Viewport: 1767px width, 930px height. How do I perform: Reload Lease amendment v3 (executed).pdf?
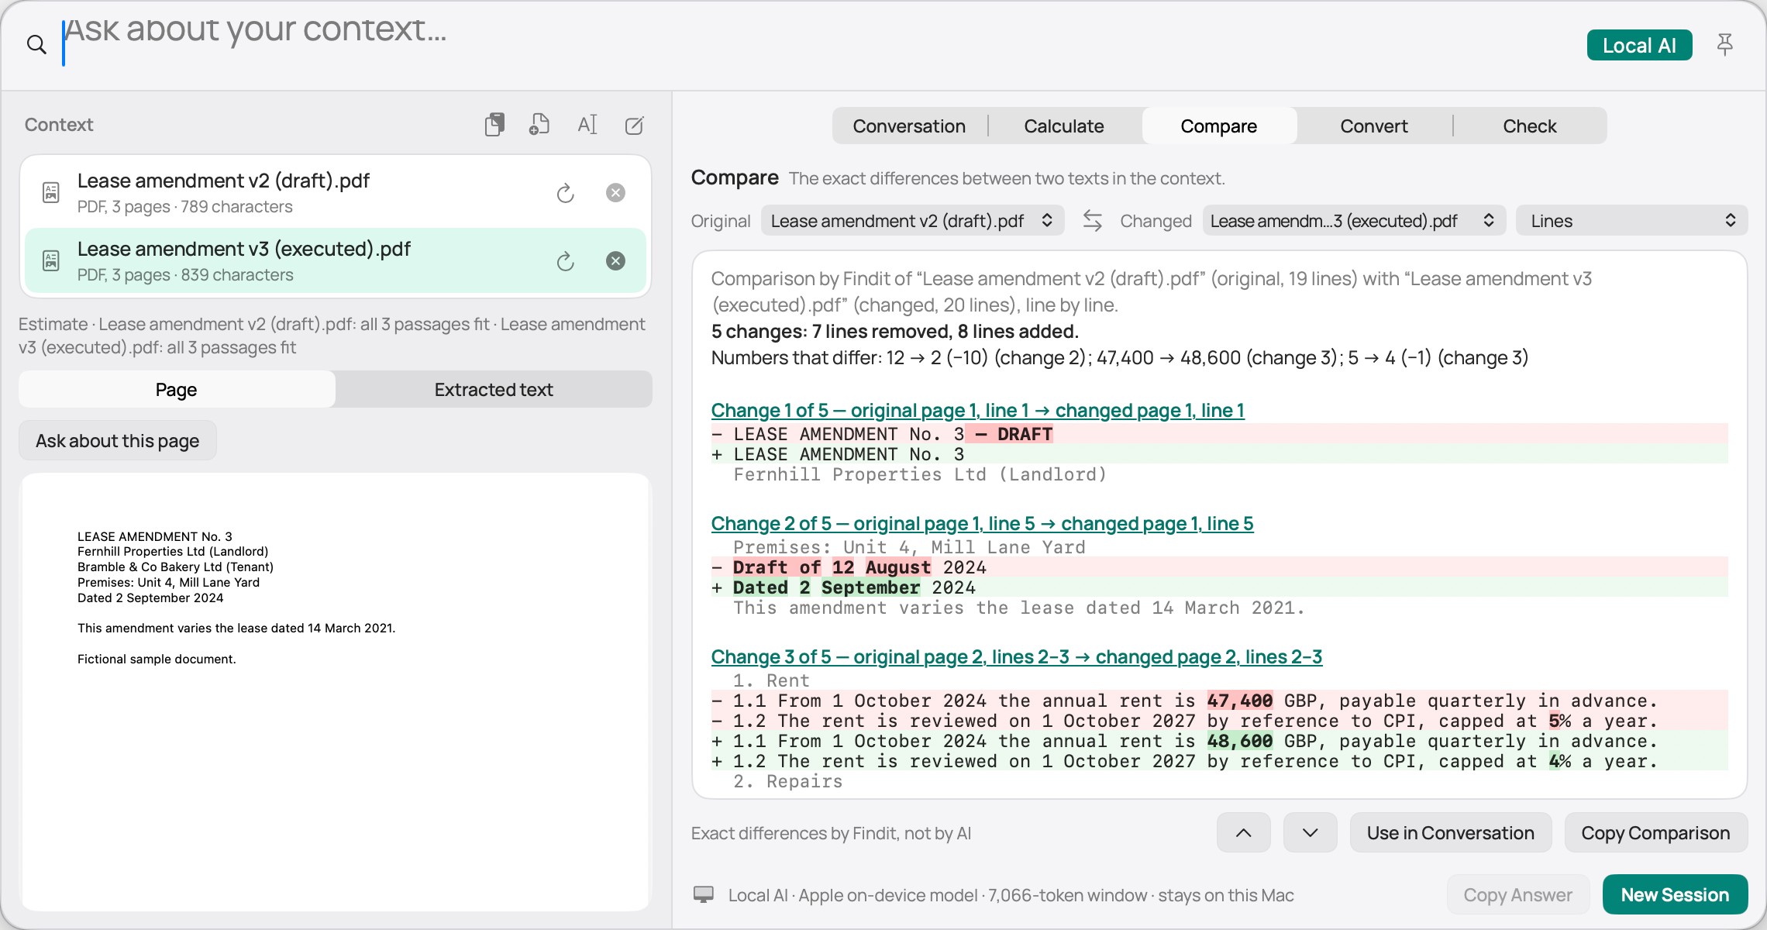[x=566, y=261]
